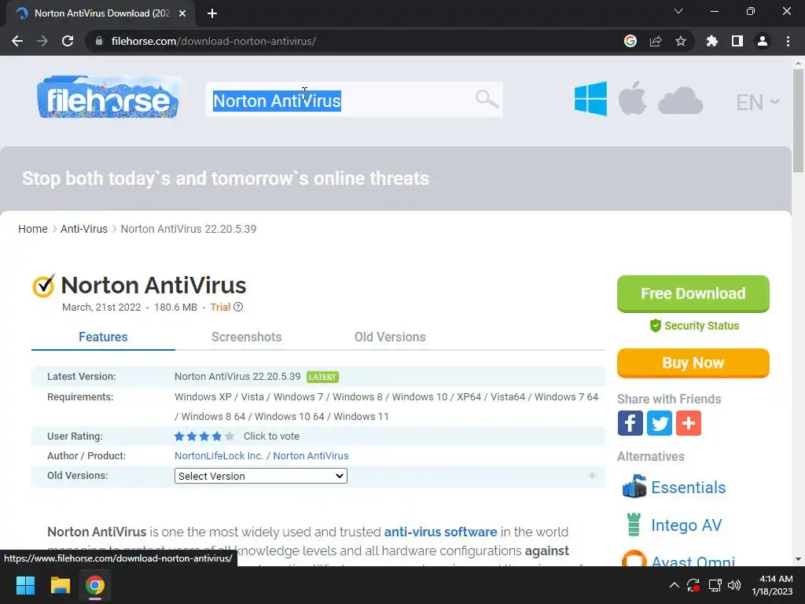Image resolution: width=805 pixels, height=604 pixels.
Task: Click the Click to vote text
Action: pos(271,436)
